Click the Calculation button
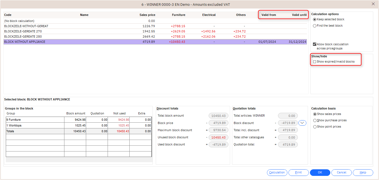379x180 pixels. [x=277, y=173]
